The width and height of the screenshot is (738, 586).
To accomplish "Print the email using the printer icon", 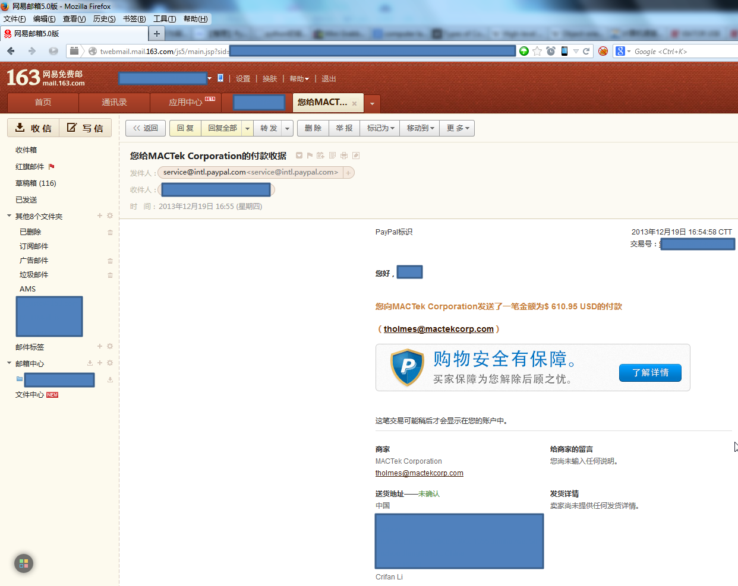I will 344,156.
